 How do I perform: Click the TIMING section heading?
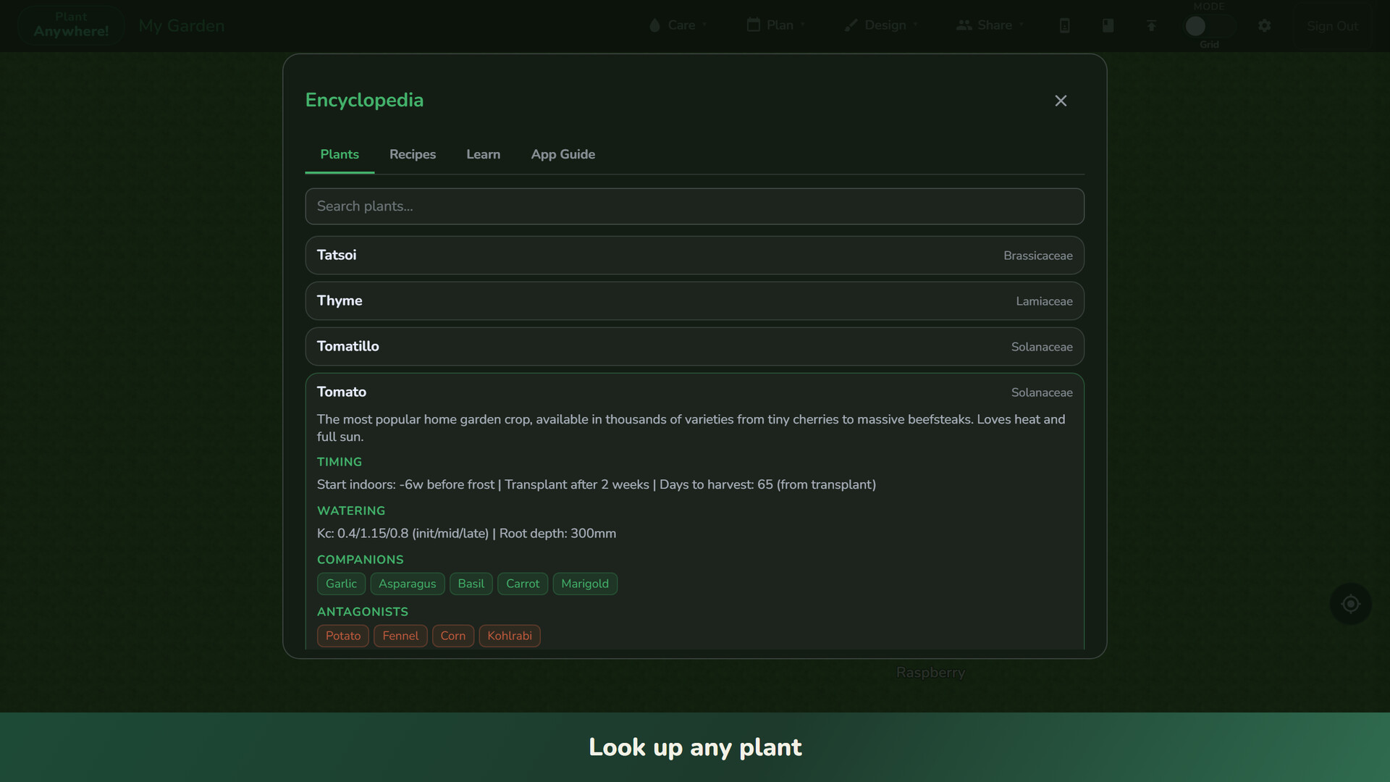(340, 462)
